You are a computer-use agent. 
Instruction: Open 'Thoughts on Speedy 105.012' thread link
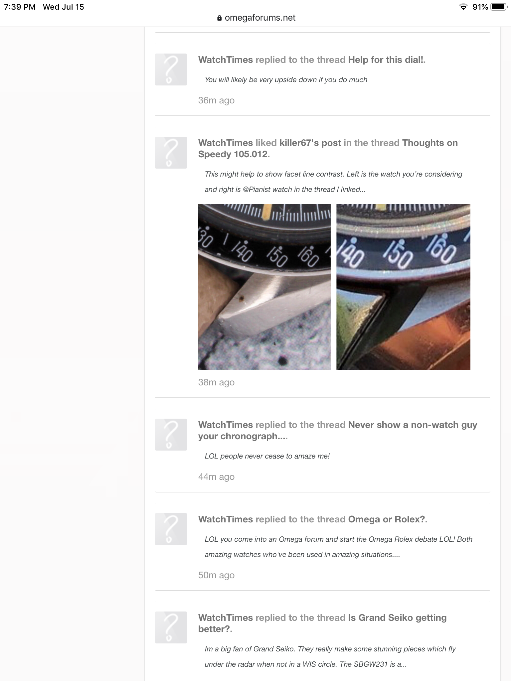328,148
